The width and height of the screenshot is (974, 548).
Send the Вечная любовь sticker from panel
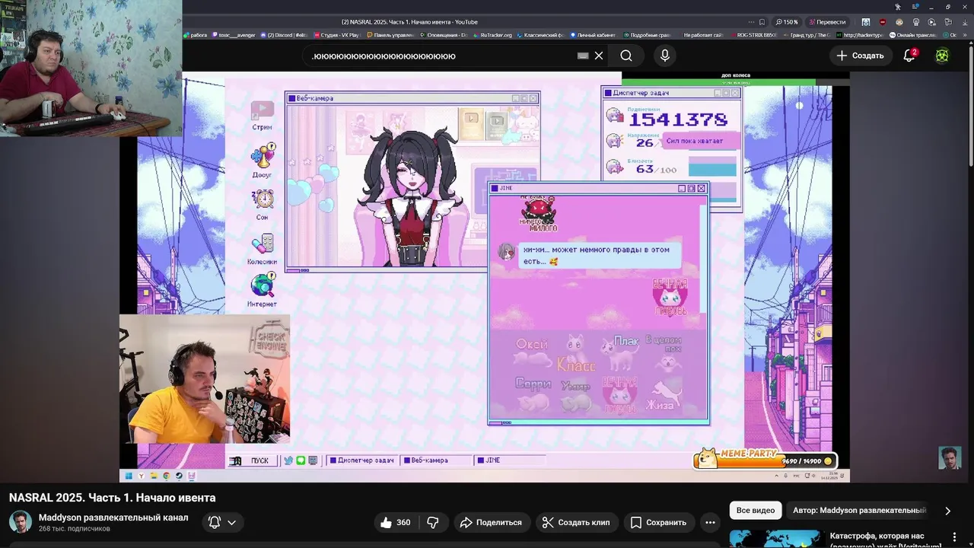[619, 395]
